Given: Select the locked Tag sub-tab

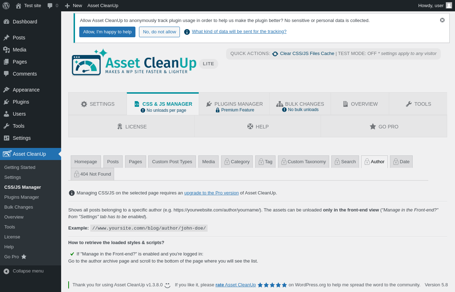Looking at the screenshot, I should click(x=265, y=162).
